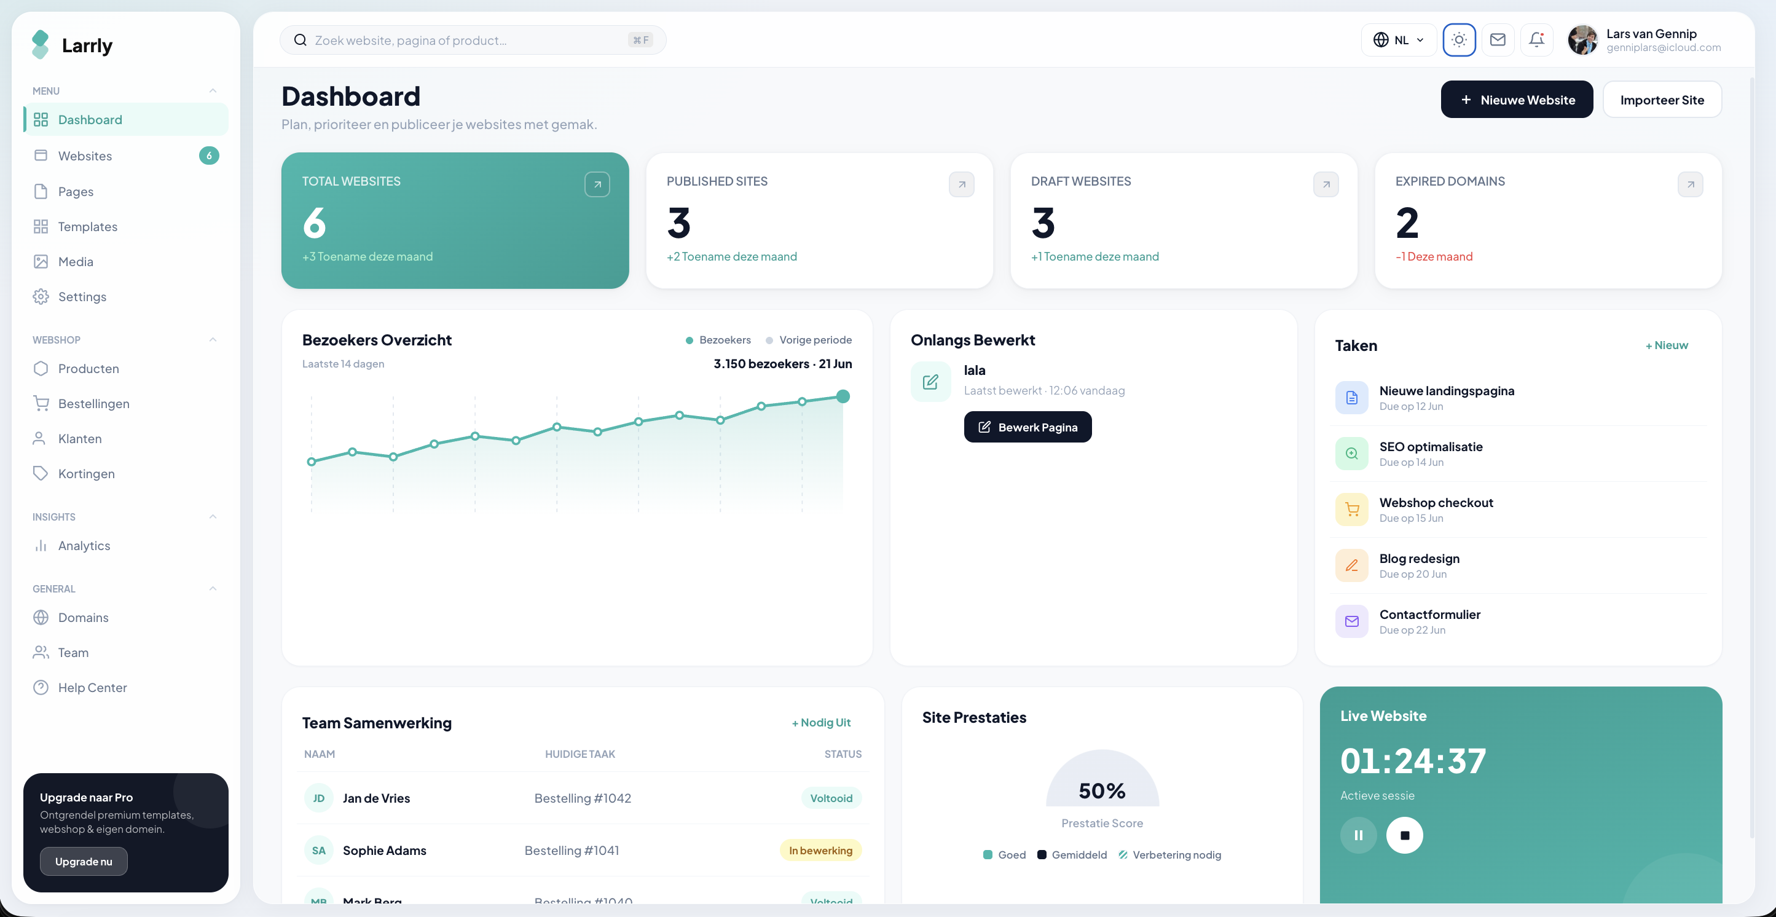This screenshot has height=917, width=1776.
Task: Focus the website search field
Action: click(472, 40)
